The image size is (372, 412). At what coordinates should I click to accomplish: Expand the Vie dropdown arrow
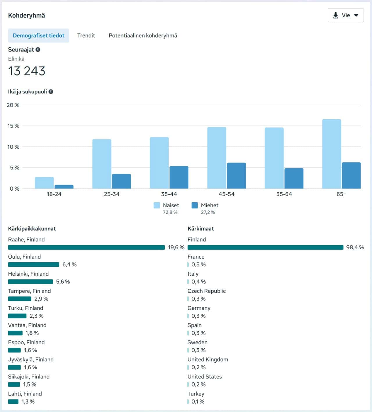click(356, 15)
